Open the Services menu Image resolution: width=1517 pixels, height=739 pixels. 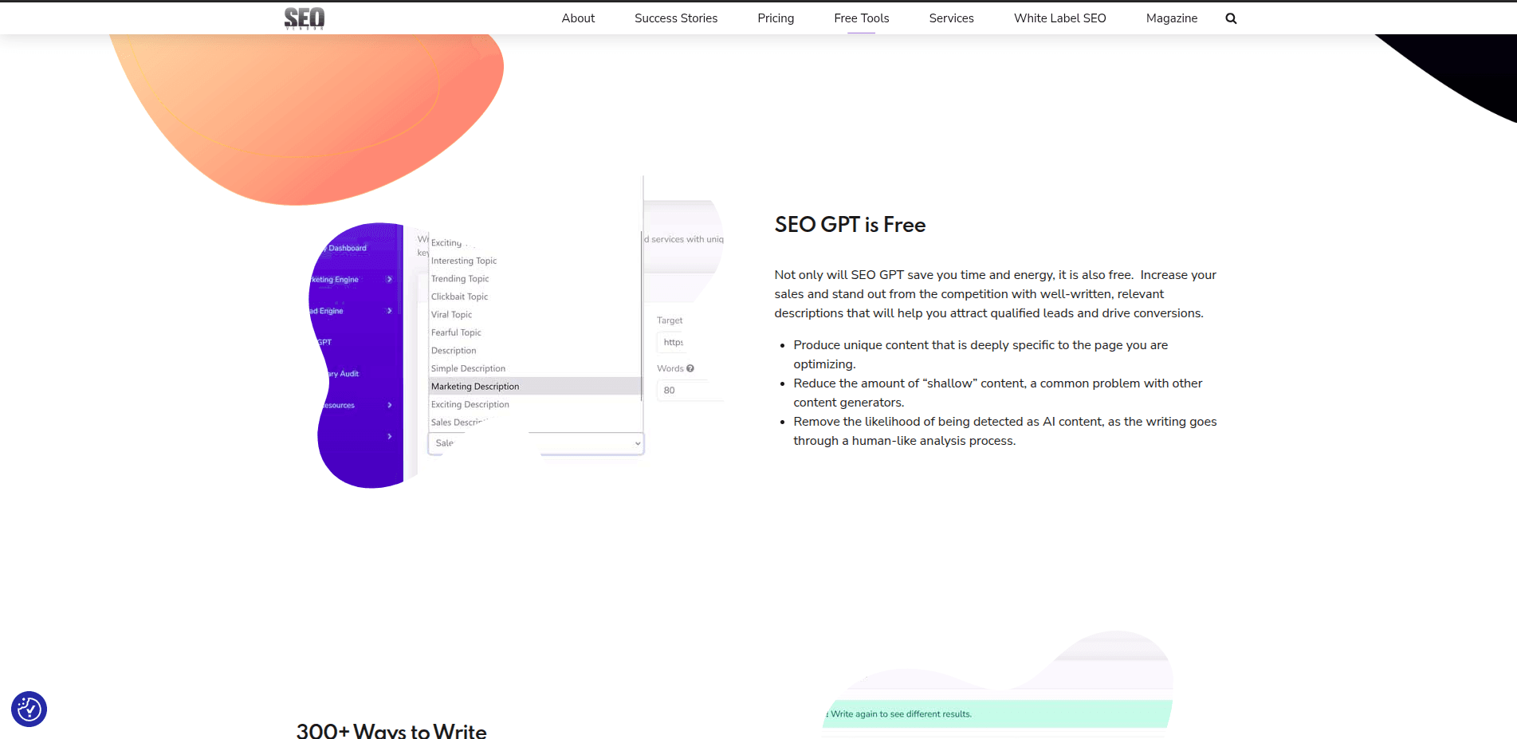click(951, 18)
